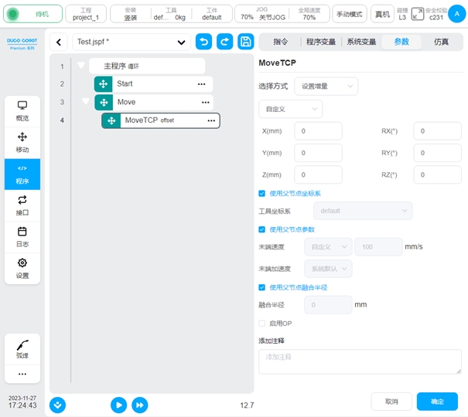The width and height of the screenshot is (468, 417).
Task: Uncheck 使用父节点坐标系 checkbox
Action: tap(262, 193)
